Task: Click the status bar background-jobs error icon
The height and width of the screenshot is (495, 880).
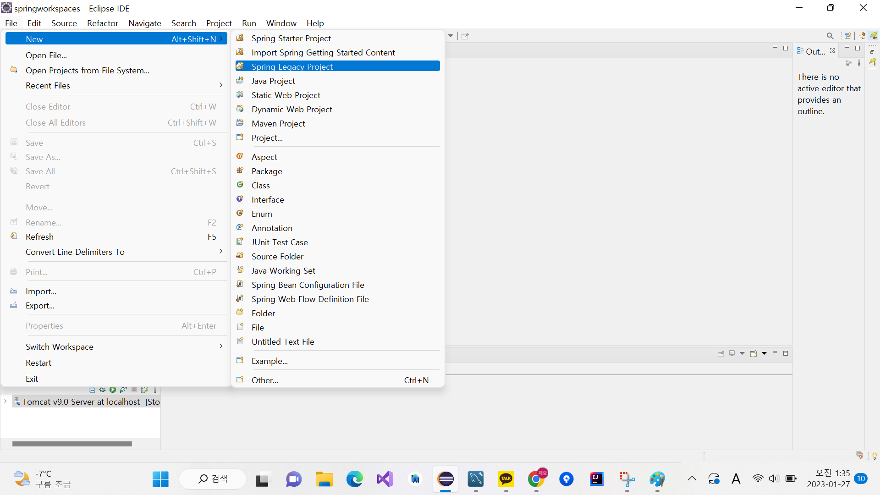Action: (859, 456)
